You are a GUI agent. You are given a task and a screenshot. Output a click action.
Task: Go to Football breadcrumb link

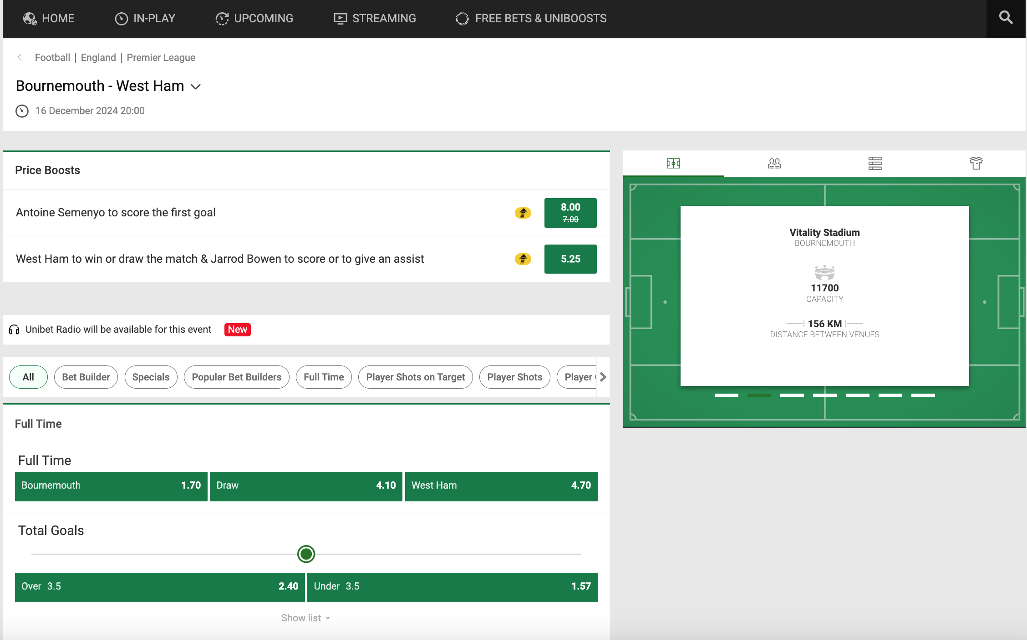pos(52,58)
